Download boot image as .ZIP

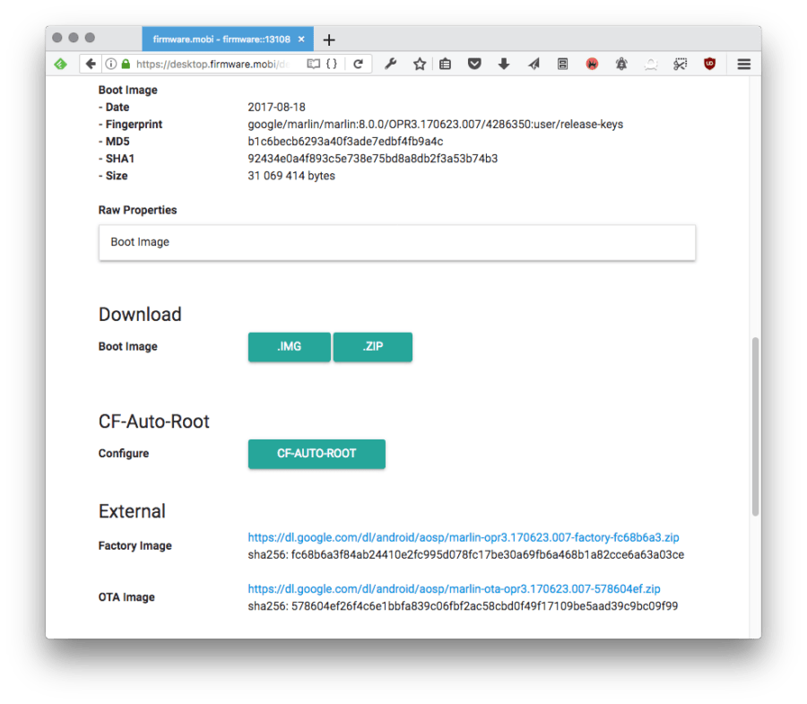coord(373,347)
